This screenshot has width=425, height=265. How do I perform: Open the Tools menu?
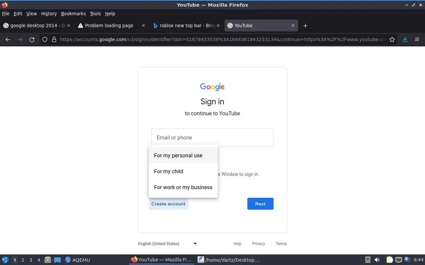pyautogui.click(x=95, y=14)
